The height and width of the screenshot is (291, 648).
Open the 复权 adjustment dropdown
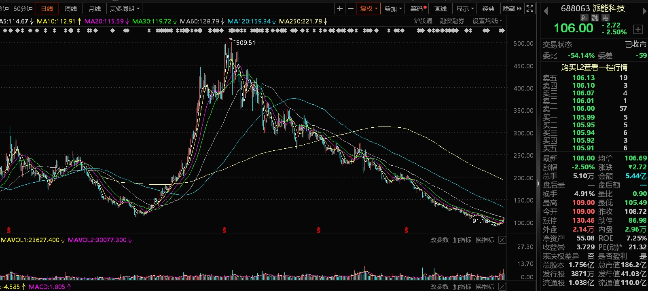pyautogui.click(x=368, y=8)
